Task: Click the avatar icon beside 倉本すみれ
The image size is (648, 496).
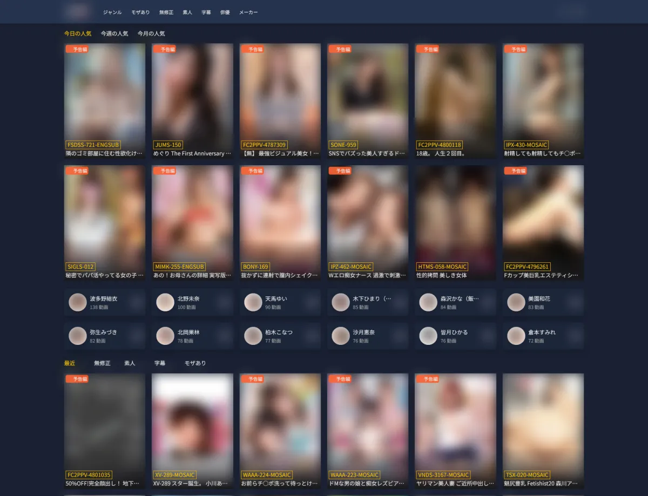Action: pos(516,336)
